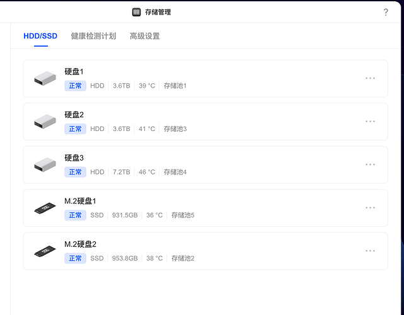Click the SSD type label of M.2硬盘2

coord(97,258)
